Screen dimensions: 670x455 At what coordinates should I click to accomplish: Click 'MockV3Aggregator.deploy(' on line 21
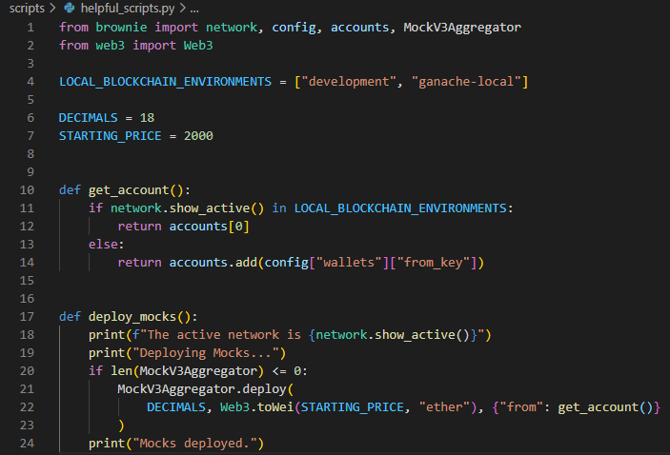point(206,389)
